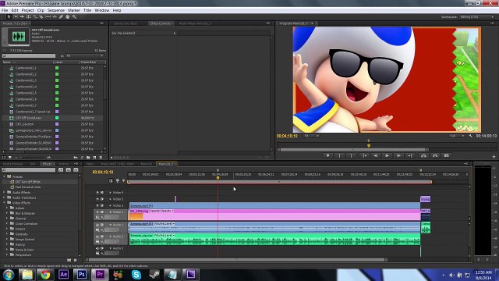499x281 pixels.
Task: Switch Project panel to icon view
Action: [10, 158]
